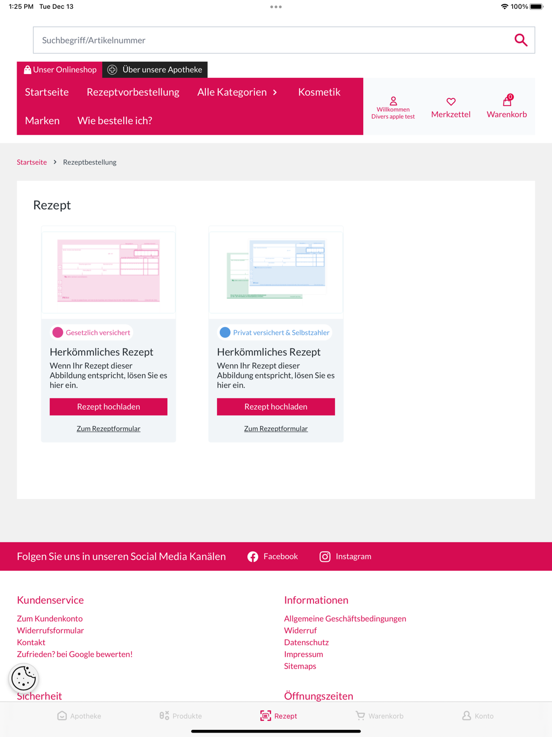Open the Warenkorb bag icon in header

(507, 101)
